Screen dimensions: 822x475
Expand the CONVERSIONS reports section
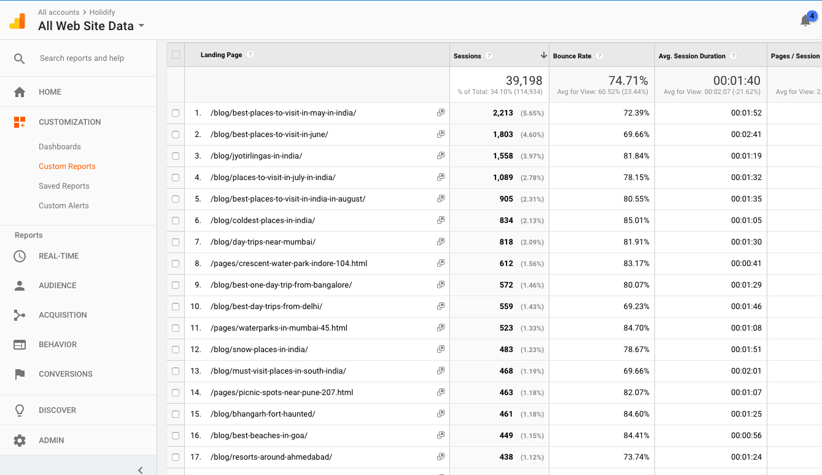66,374
